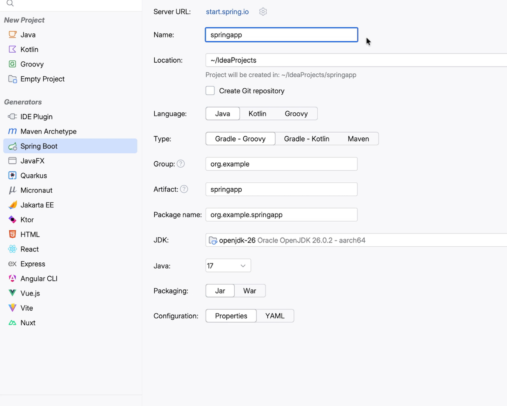This screenshot has width=507, height=406.
Task: Click the HTML5 shield icon
Action: pyautogui.click(x=12, y=234)
